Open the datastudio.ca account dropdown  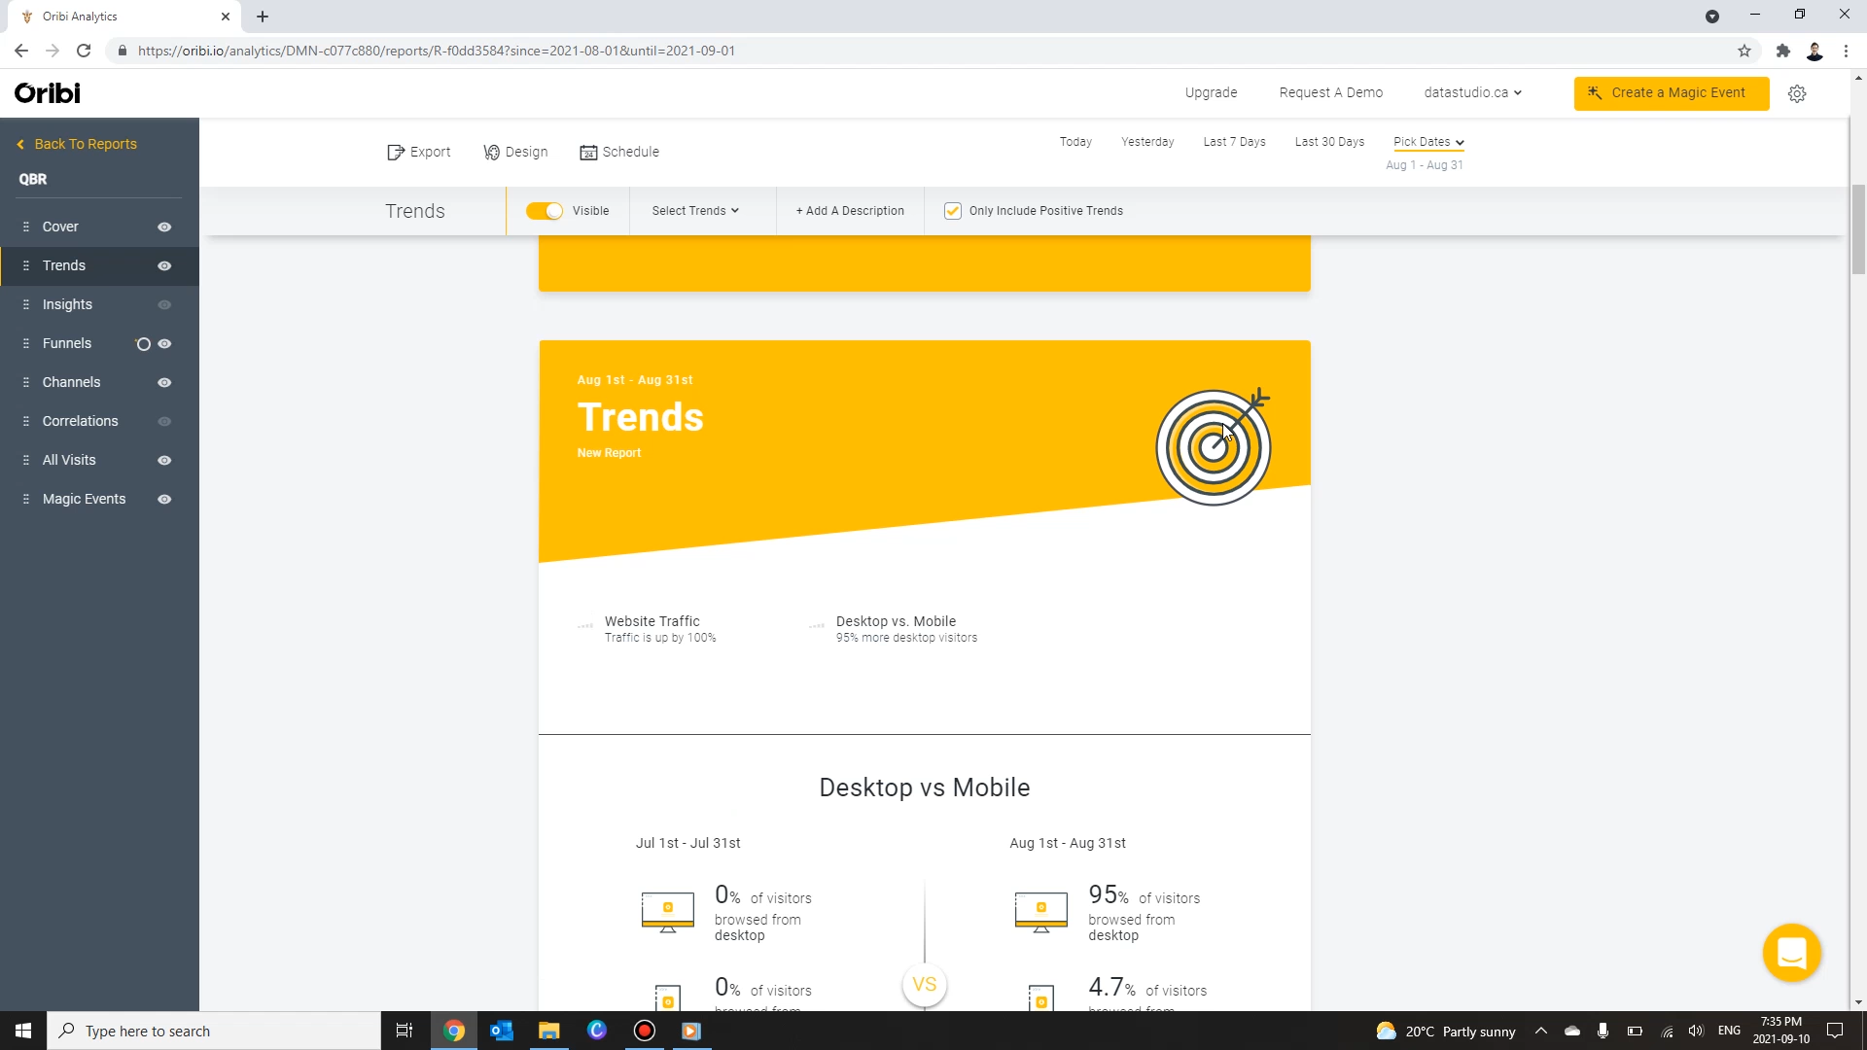coord(1472,92)
